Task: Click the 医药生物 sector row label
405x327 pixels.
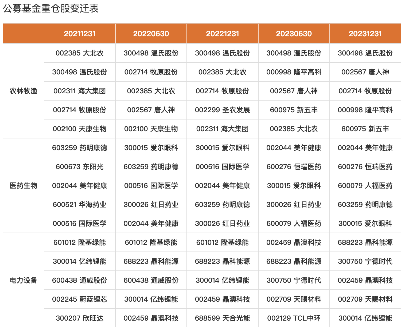Action: tap(24, 186)
